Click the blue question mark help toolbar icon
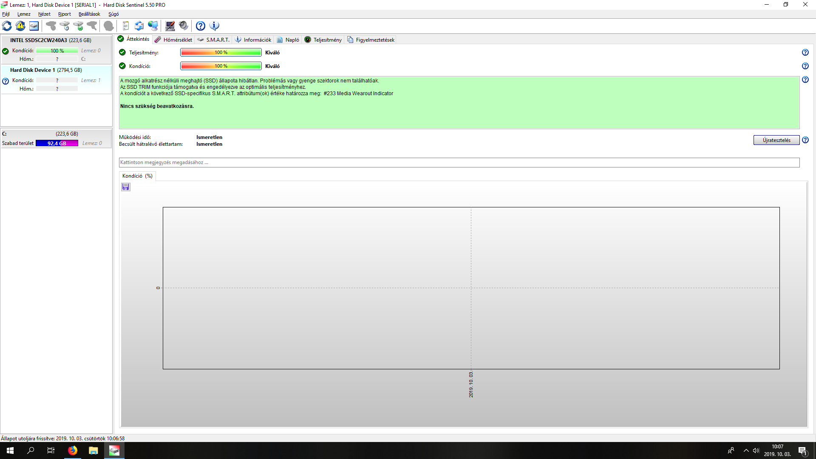Image resolution: width=816 pixels, height=459 pixels. 201,26
